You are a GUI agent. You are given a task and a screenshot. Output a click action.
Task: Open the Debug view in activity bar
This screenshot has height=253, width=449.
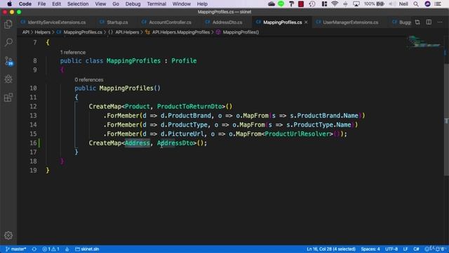pos(8,79)
